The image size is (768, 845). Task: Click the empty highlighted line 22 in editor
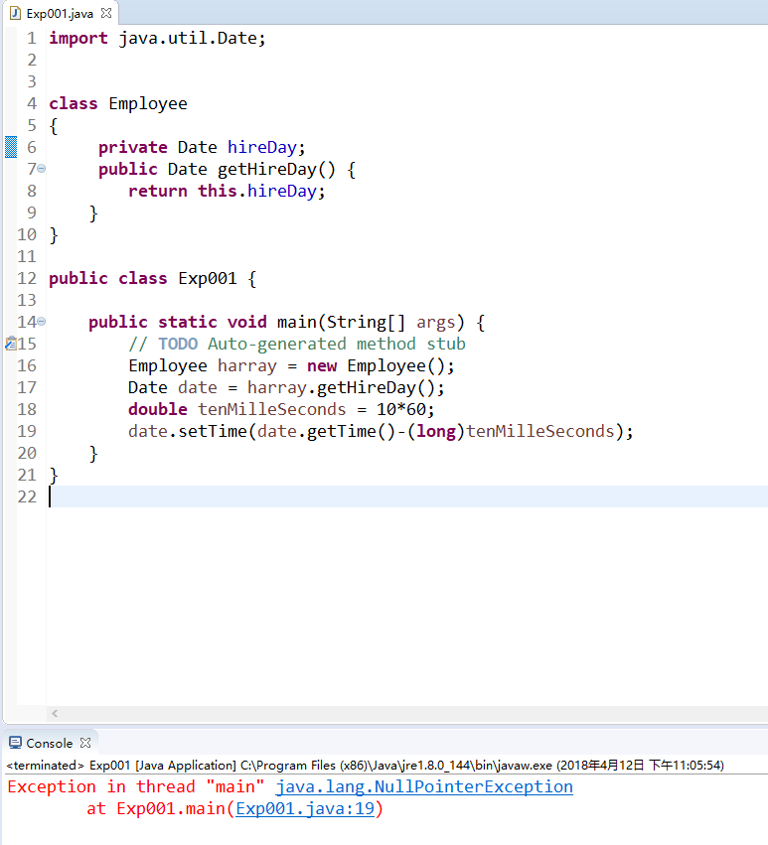click(x=407, y=496)
